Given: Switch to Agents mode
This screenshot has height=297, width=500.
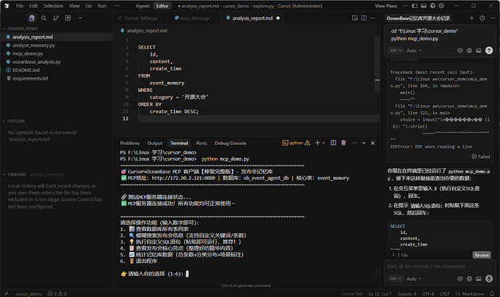Looking at the screenshot, I should (143, 5).
